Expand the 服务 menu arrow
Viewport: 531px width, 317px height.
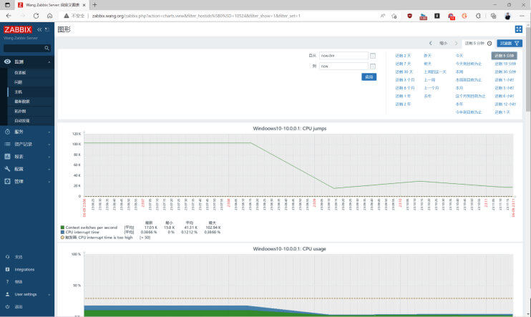pos(49,132)
